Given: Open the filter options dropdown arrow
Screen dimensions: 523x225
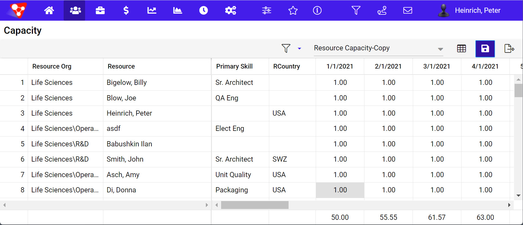Looking at the screenshot, I should click(x=299, y=49).
